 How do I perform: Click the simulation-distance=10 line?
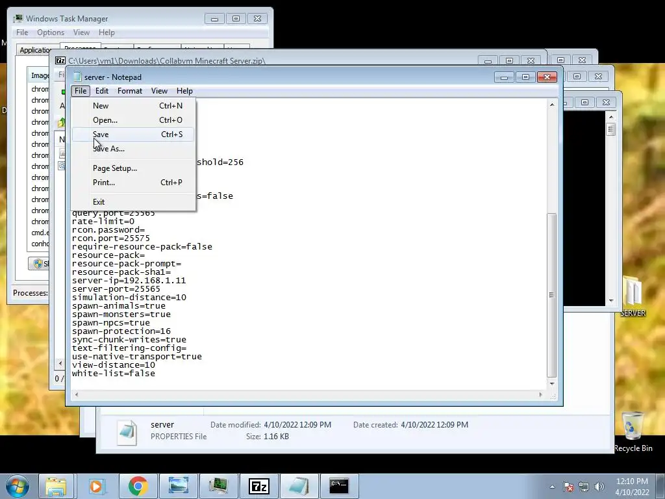pyautogui.click(x=129, y=298)
